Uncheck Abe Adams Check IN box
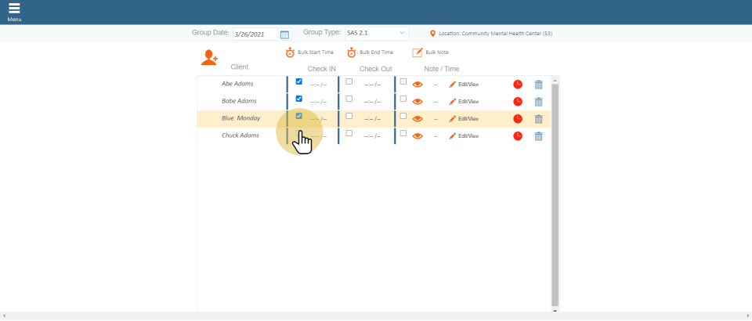 (x=298, y=81)
